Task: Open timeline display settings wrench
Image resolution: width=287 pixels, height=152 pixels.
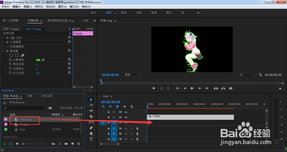Action: click(132, 107)
